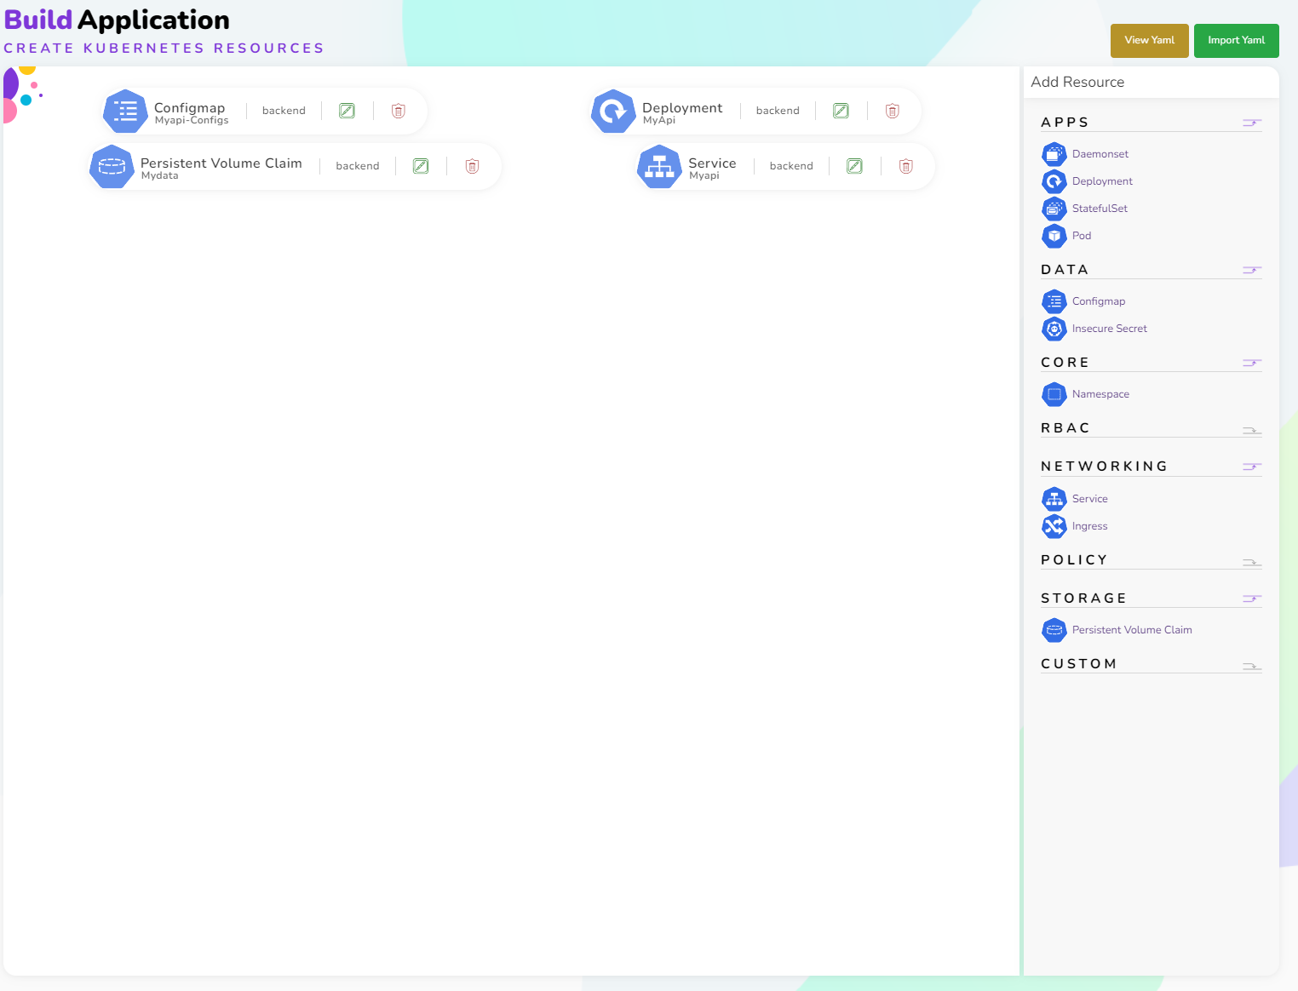This screenshot has width=1298, height=991.
Task: Click the Configmap icon in Add Resource
Action: point(1054,301)
